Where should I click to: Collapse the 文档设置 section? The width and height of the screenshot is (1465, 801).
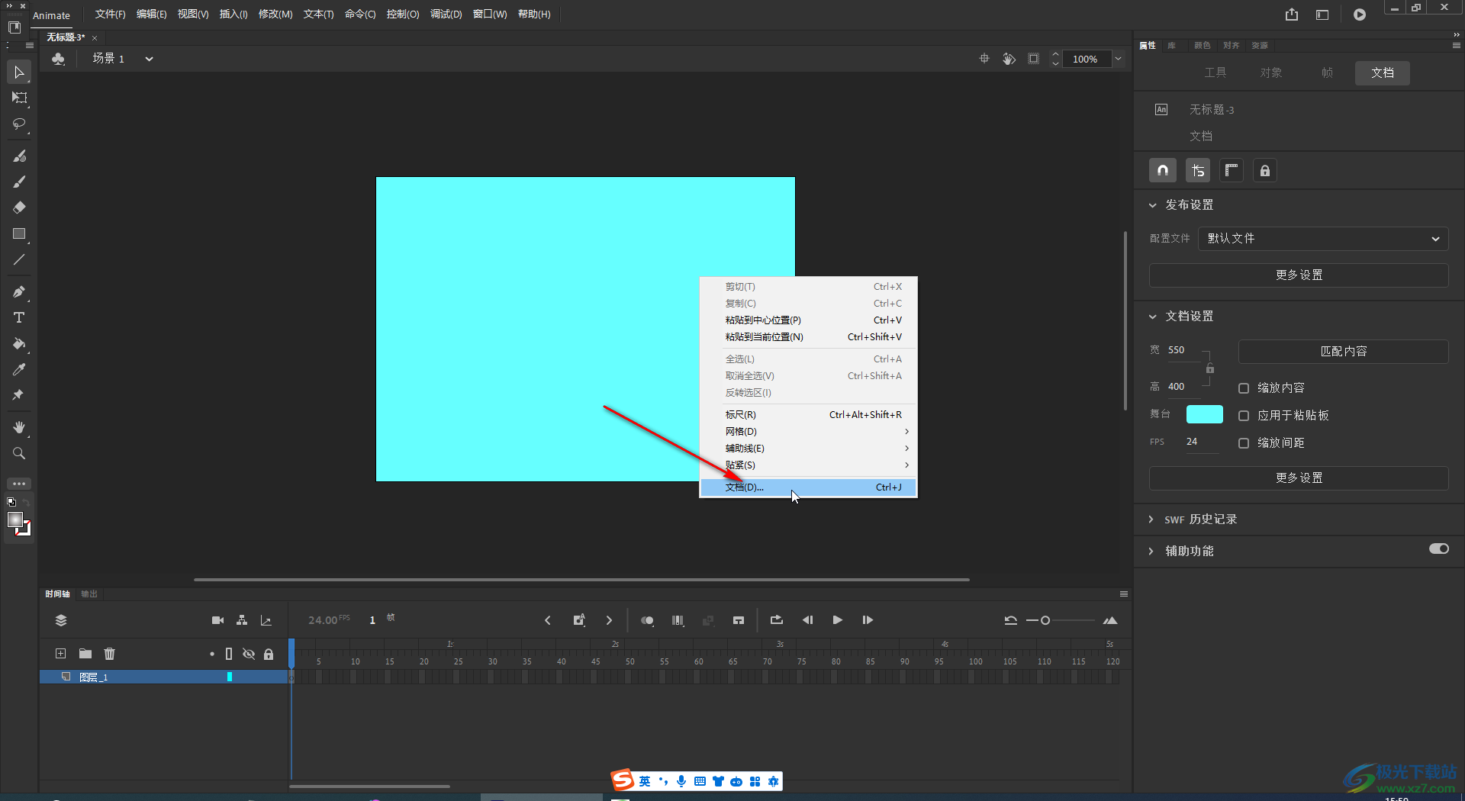pyautogui.click(x=1152, y=317)
